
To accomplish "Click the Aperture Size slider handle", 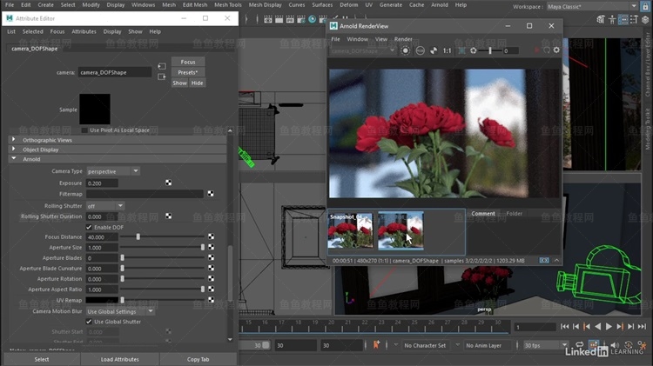I will pyautogui.click(x=203, y=247).
